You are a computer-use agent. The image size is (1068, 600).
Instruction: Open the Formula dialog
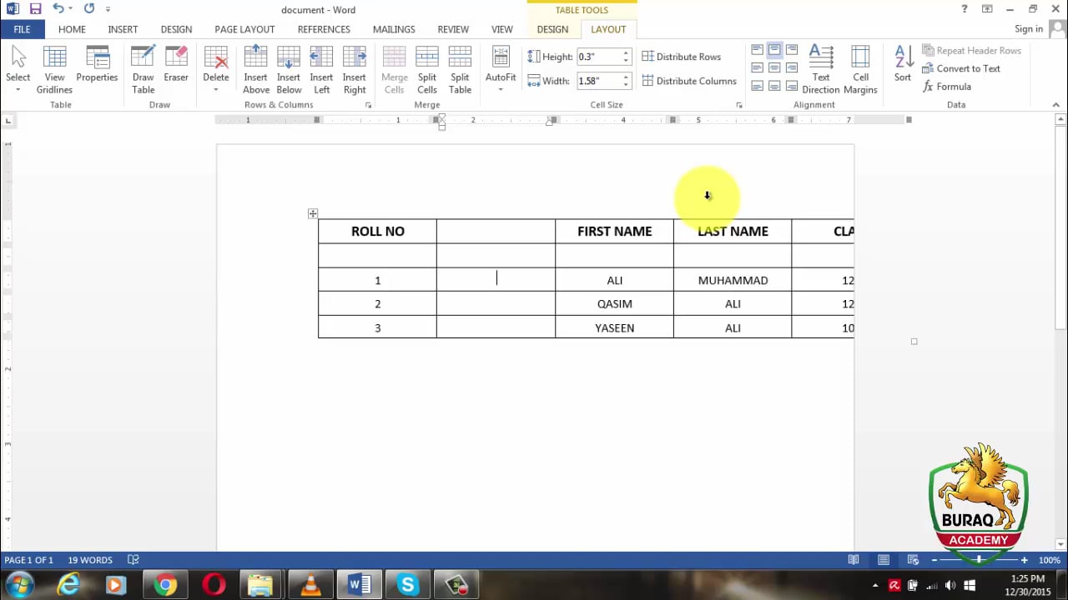(x=947, y=87)
